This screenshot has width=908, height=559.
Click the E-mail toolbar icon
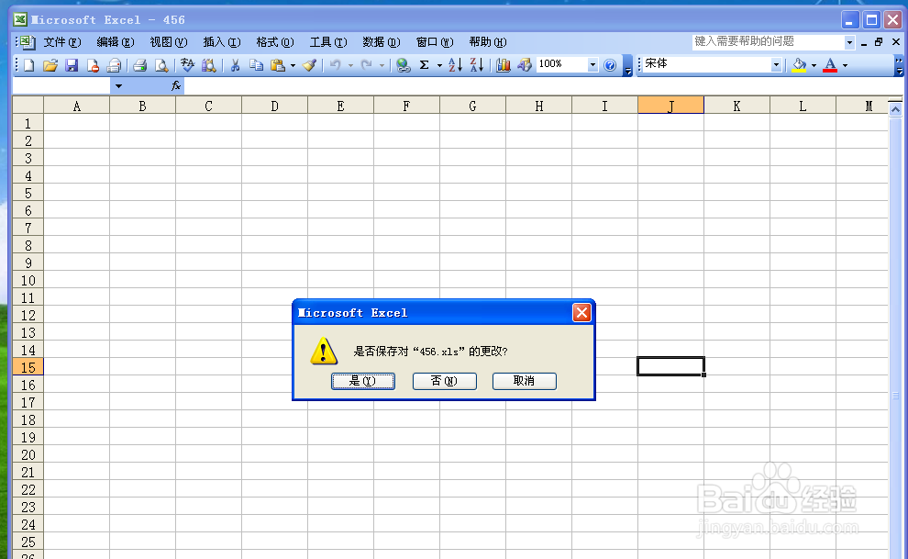(114, 65)
